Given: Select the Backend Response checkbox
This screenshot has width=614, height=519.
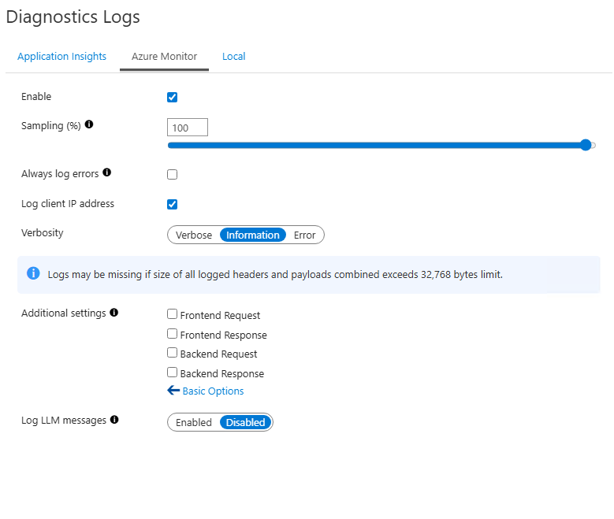Looking at the screenshot, I should [x=173, y=373].
